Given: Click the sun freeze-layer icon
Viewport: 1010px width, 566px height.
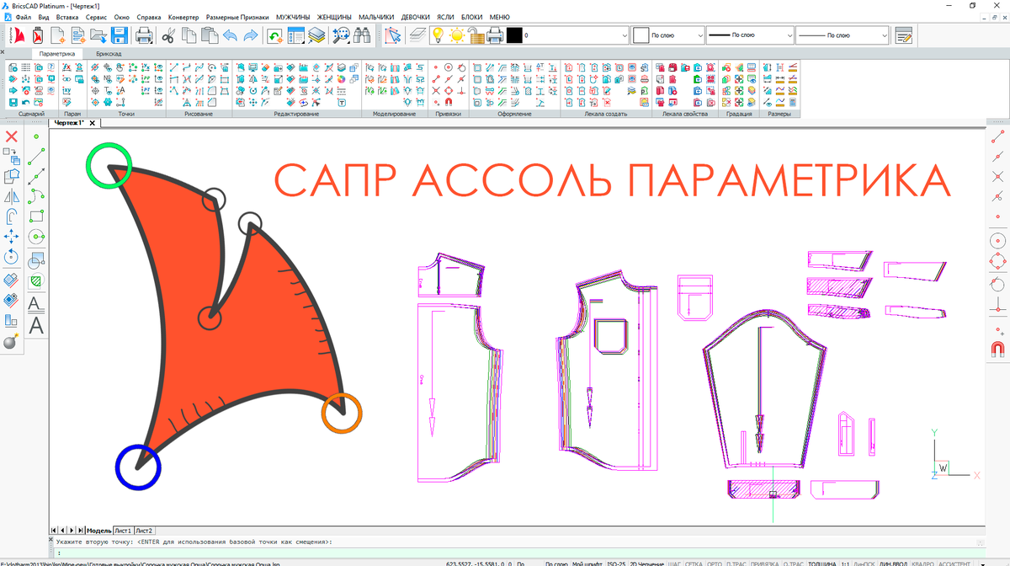Looking at the screenshot, I should point(457,35).
